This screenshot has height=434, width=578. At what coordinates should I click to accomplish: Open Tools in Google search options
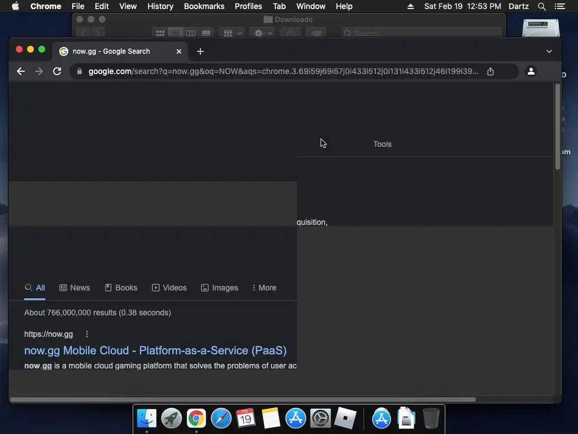click(382, 144)
